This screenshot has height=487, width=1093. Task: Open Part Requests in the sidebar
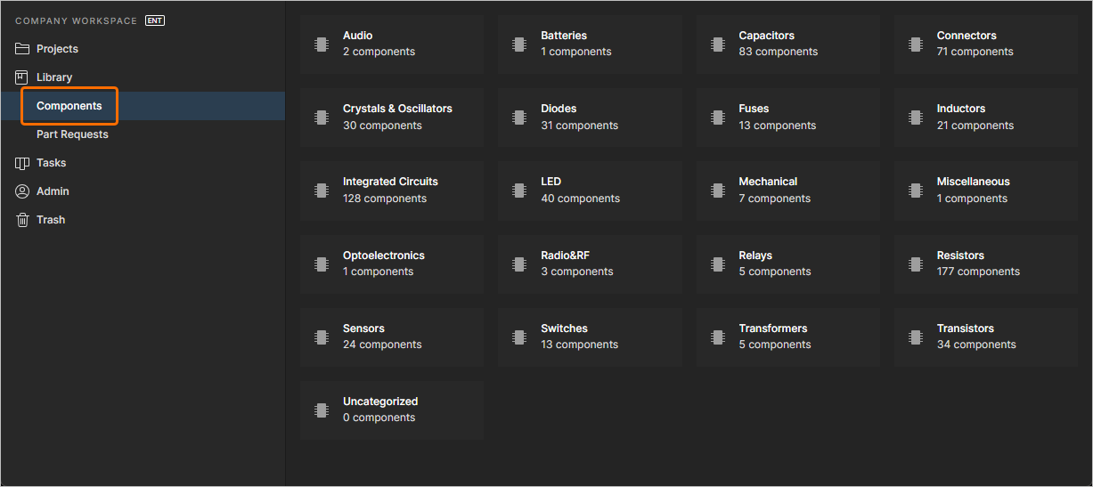click(72, 134)
